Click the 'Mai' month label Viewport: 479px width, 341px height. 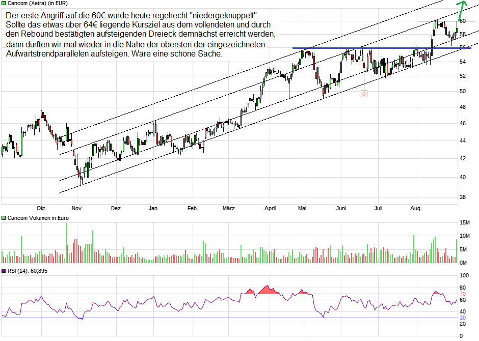tap(302, 208)
